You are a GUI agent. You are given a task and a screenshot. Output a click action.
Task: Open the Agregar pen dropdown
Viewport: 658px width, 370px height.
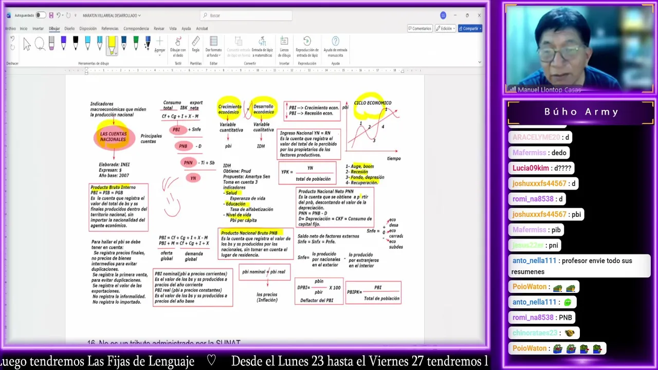point(160,46)
